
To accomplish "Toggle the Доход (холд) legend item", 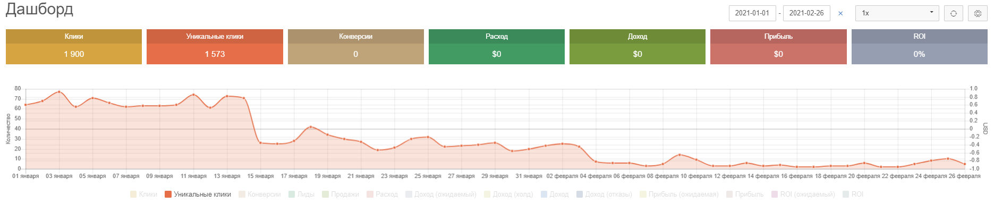I will click(x=508, y=194).
